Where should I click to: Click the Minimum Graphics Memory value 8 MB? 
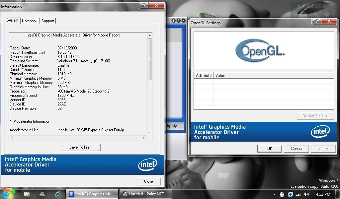61,78
